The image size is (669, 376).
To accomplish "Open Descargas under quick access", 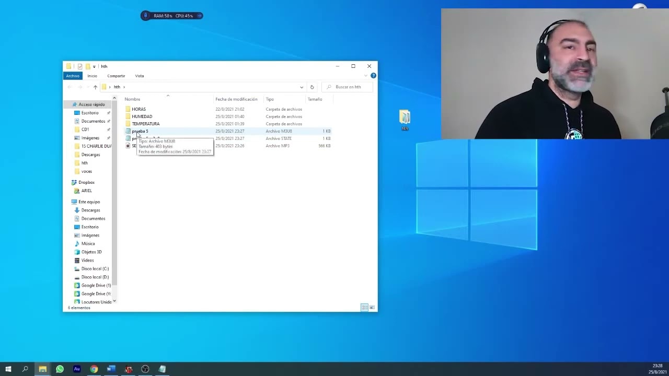I will coord(90,155).
